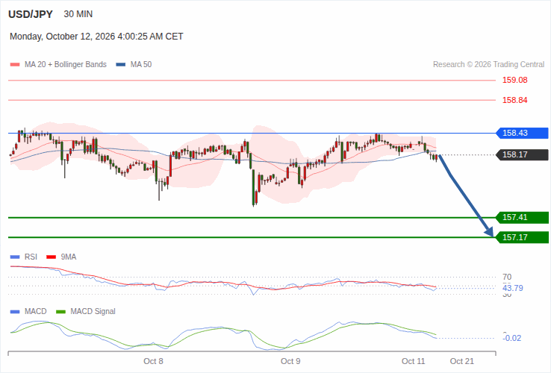Click the MACD Signal legend label
The width and height of the screenshot is (551, 373).
tap(93, 312)
